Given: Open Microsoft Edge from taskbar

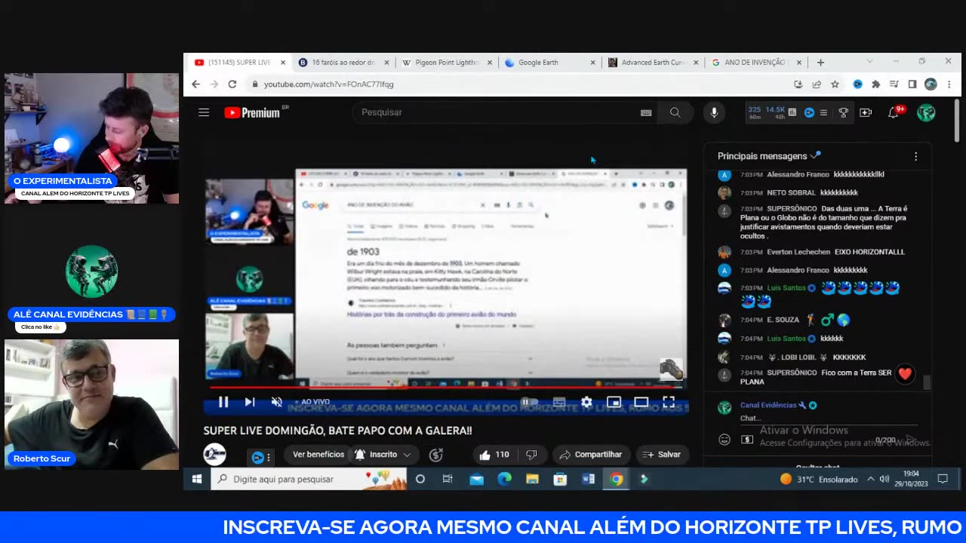Looking at the screenshot, I should 504,479.
